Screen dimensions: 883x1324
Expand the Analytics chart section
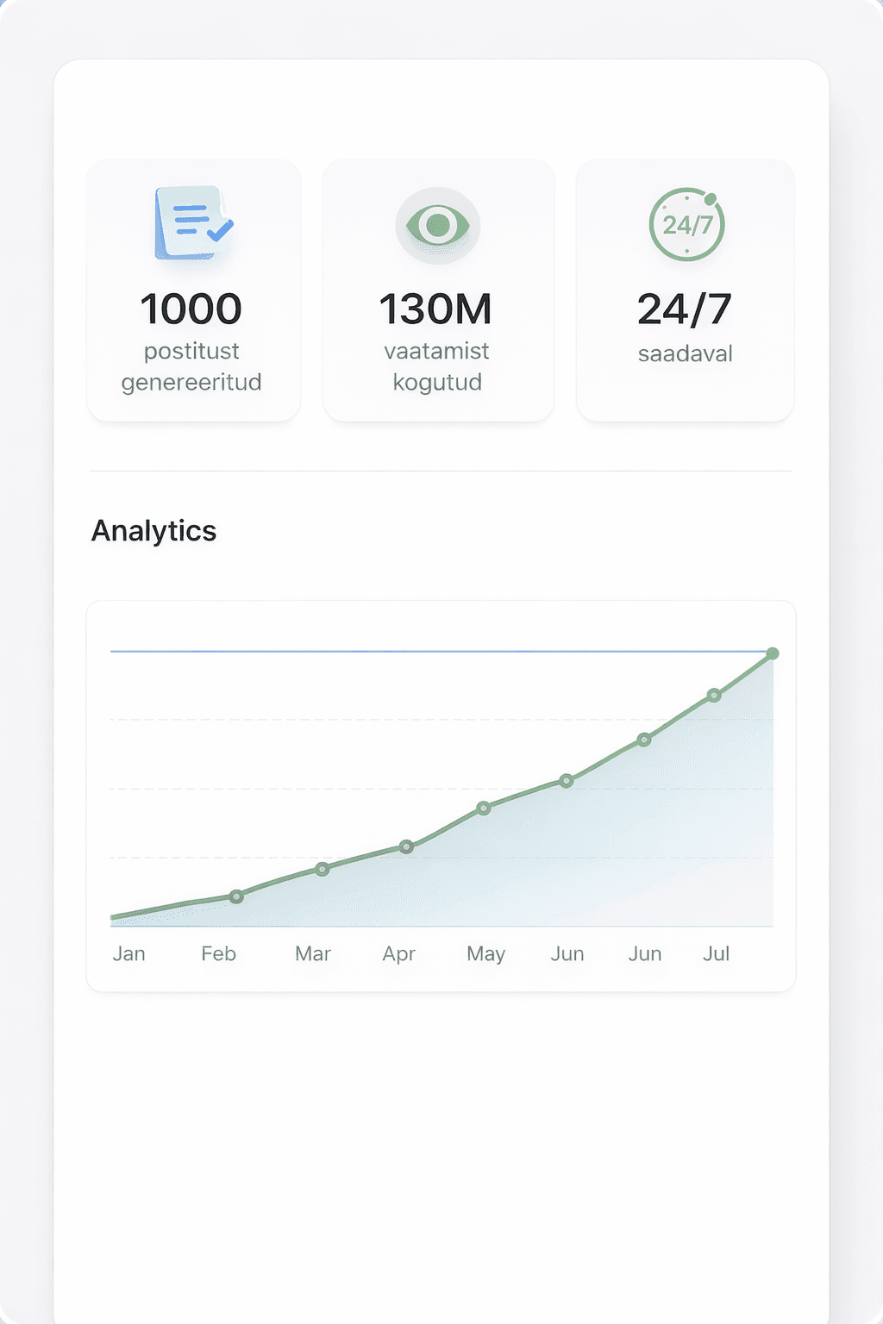coord(441,793)
